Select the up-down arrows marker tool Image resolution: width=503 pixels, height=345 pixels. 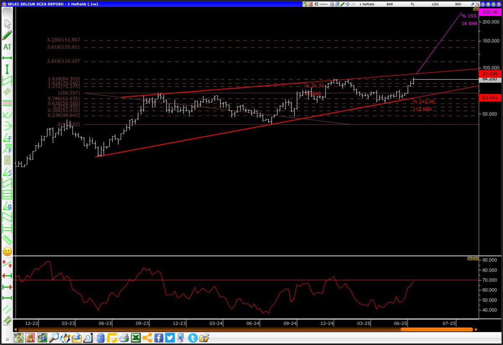tap(7, 264)
